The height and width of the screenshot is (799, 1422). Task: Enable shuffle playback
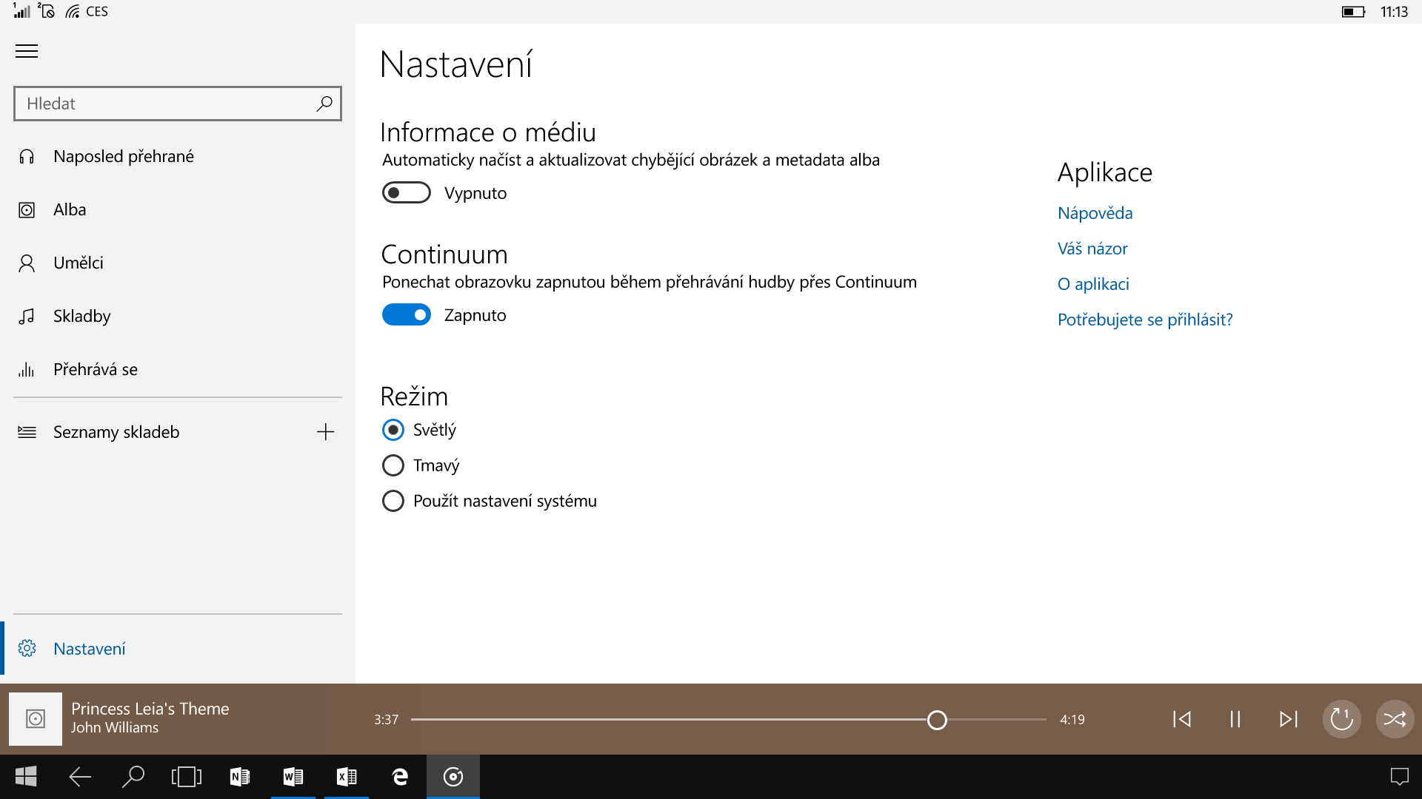(x=1394, y=718)
